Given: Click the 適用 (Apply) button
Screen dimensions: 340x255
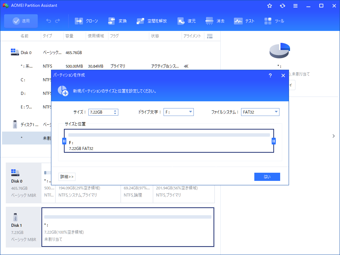Looking at the screenshot, I should 21,21.
